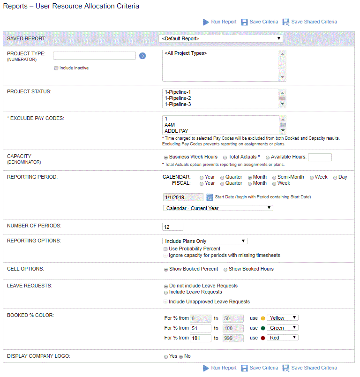Click the top Run Report link
Screen dimensions: 360x377
click(x=224, y=22)
